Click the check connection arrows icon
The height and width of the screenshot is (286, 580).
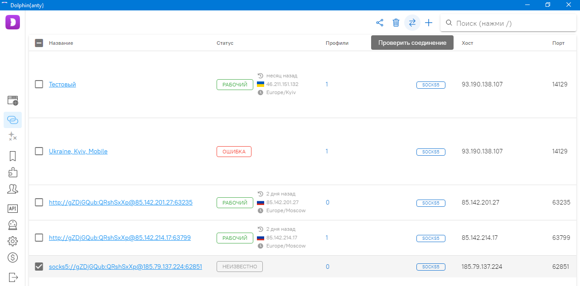[412, 23]
